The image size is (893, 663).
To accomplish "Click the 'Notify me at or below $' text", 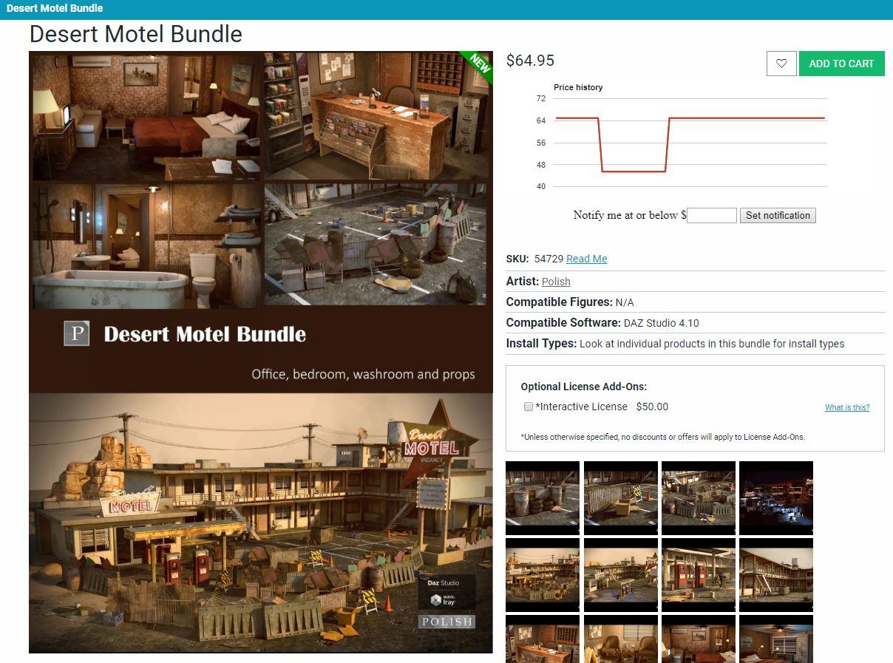I will (x=630, y=215).
